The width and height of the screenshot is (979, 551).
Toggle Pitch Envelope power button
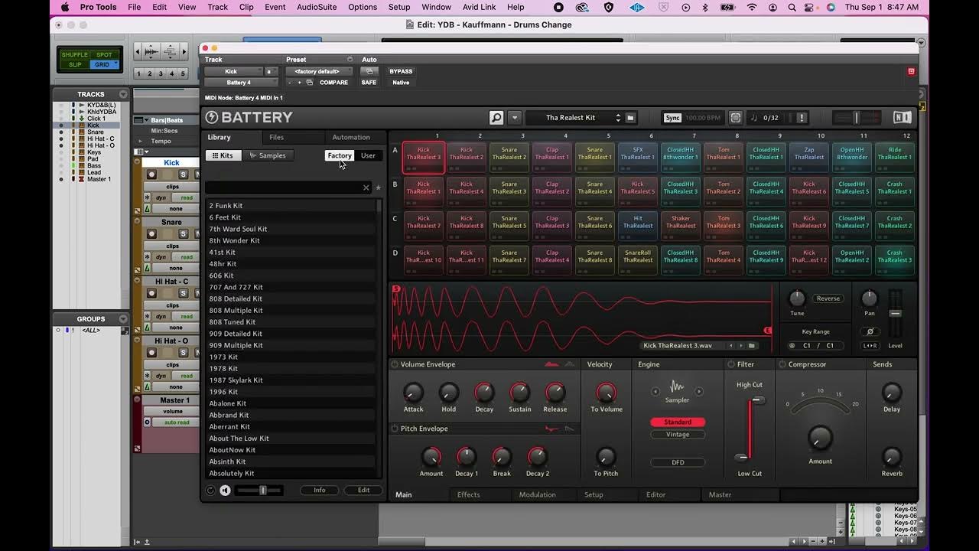395,429
